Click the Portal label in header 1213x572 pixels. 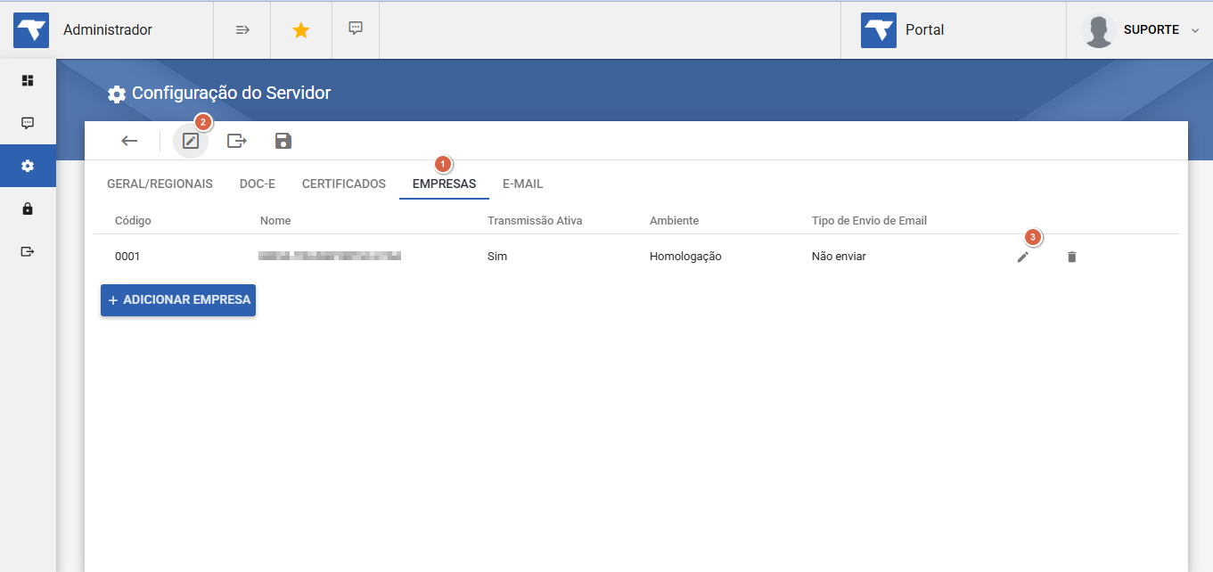coord(925,29)
